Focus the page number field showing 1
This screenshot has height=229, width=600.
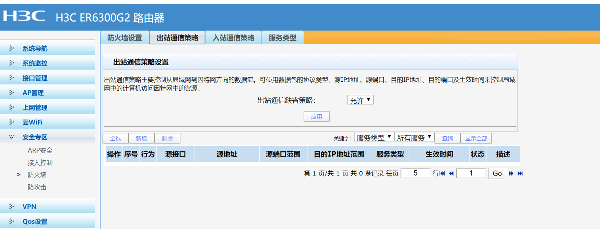[x=471, y=173]
